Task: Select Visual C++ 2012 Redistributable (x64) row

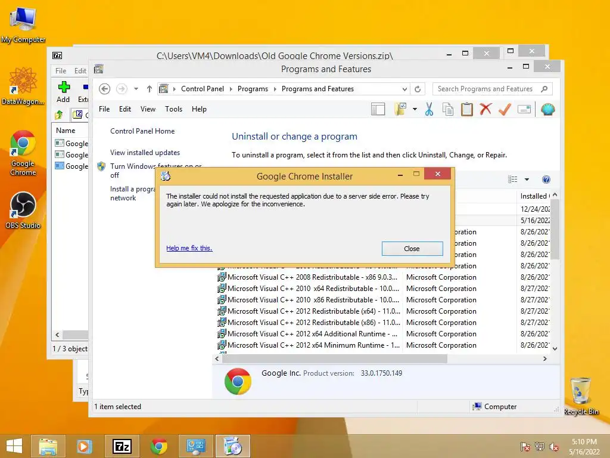Action: pyautogui.click(x=383, y=311)
